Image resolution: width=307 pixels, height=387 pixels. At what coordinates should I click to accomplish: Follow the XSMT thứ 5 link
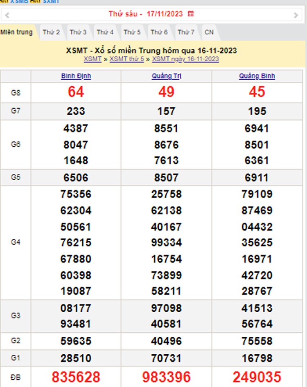[127, 59]
